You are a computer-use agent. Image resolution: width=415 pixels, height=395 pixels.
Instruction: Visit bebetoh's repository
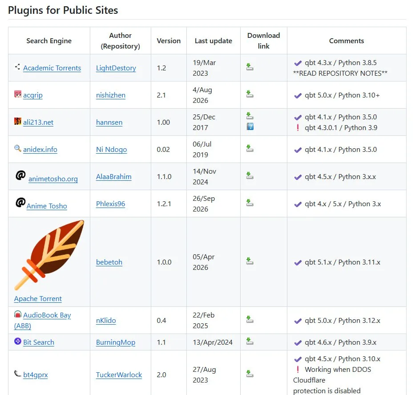pos(109,262)
